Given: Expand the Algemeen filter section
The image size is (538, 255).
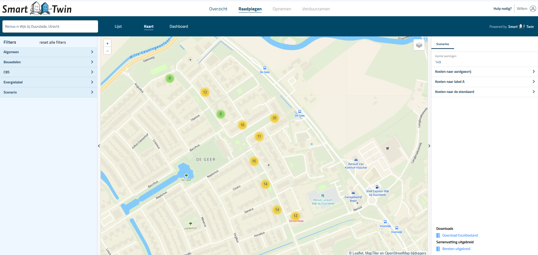Looking at the screenshot, I should click(49, 52).
